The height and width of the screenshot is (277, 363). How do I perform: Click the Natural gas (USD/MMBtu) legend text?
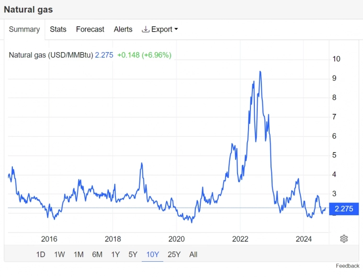click(x=51, y=55)
